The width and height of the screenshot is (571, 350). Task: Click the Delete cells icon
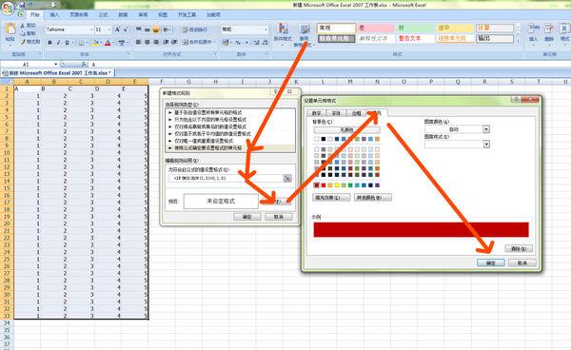549,29
